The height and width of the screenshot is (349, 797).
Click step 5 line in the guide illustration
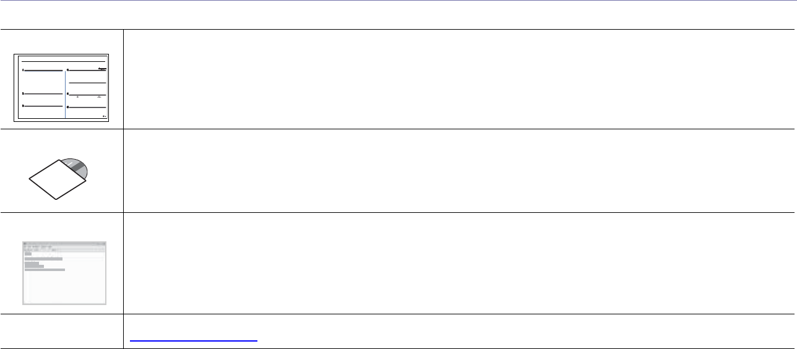(87, 94)
